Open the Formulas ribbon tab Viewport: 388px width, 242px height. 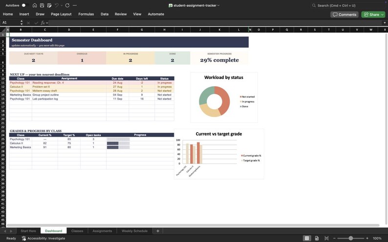[86, 14]
